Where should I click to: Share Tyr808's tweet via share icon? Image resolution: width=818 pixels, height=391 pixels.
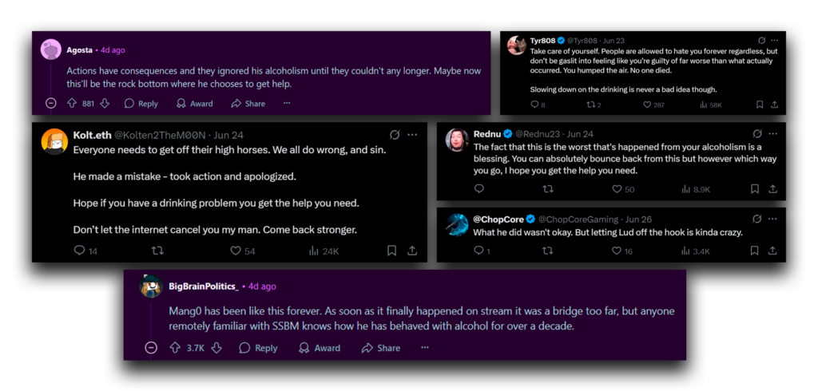pyautogui.click(x=774, y=105)
